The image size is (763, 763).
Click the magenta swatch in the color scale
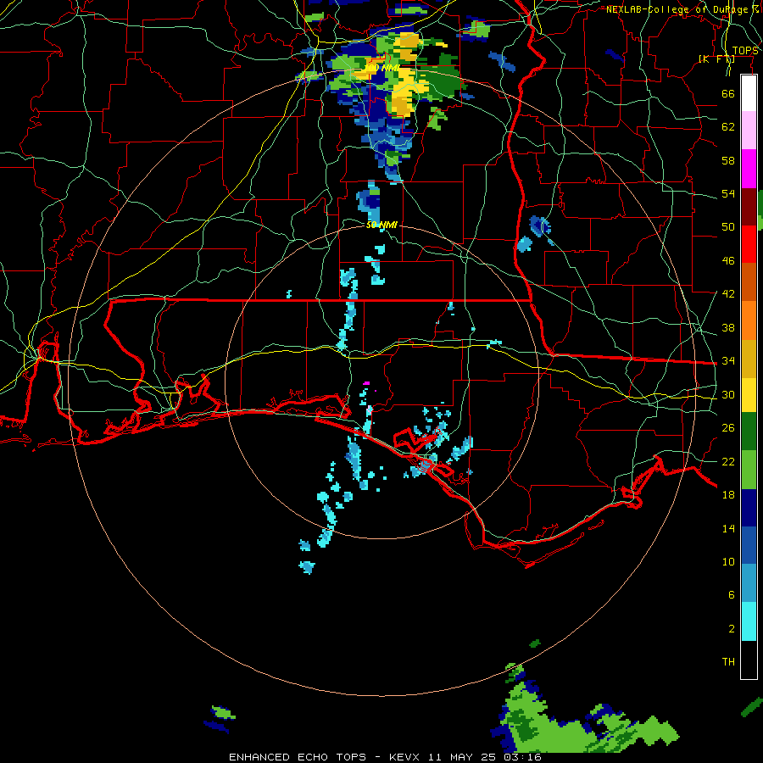(749, 169)
